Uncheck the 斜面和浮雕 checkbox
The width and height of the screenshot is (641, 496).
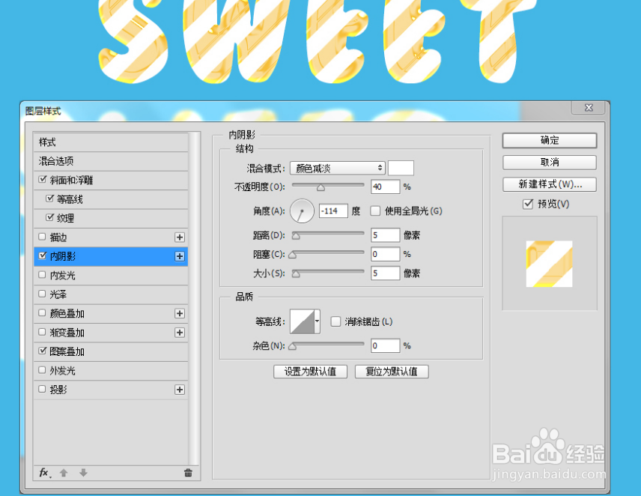tap(42, 180)
